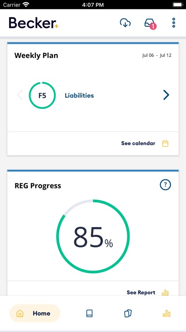Viewport: 186px width, 332px height.
Task: Open the bar chart stats tab in navigation
Action: point(167,313)
